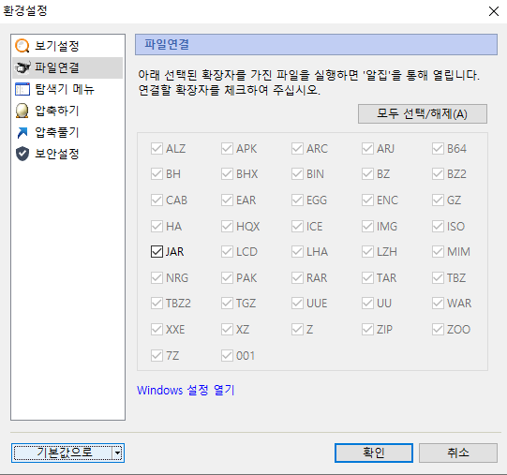
Task: Toggle the B64 checkbox
Action: 438,149
